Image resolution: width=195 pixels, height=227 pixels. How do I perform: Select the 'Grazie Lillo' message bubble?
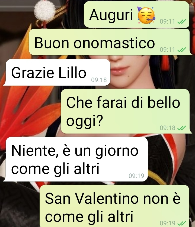57,72
